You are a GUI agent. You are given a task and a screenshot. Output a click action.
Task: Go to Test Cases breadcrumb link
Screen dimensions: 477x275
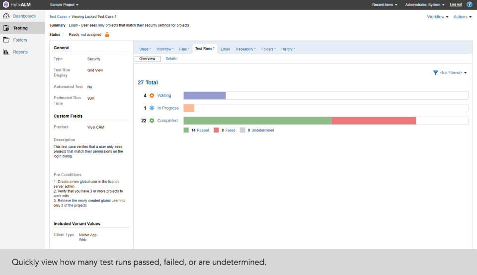click(x=58, y=16)
